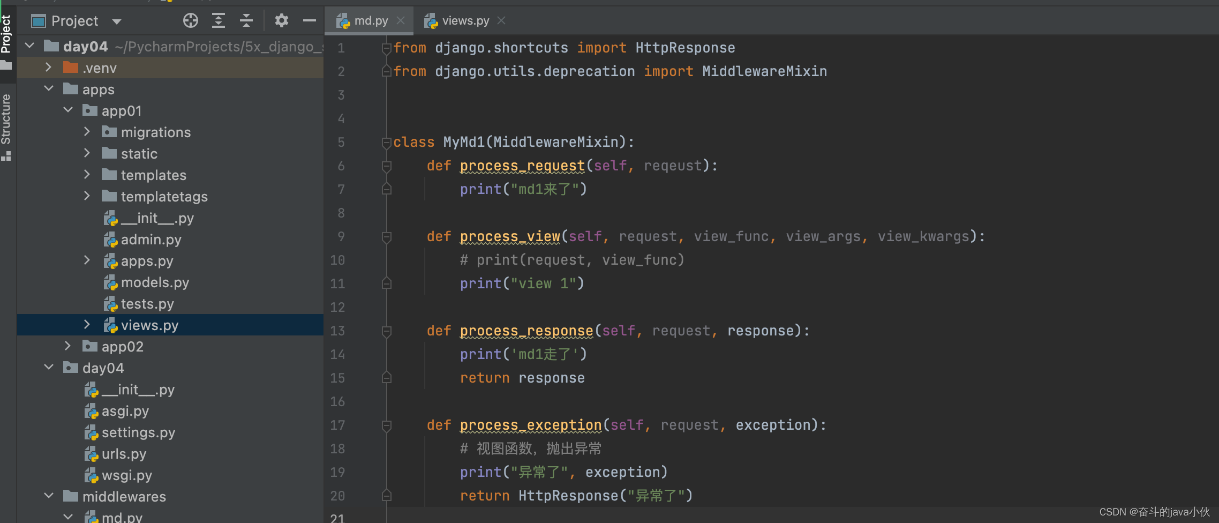This screenshot has width=1219, height=523.
Task: Expand the views.py file node
Action: point(87,325)
